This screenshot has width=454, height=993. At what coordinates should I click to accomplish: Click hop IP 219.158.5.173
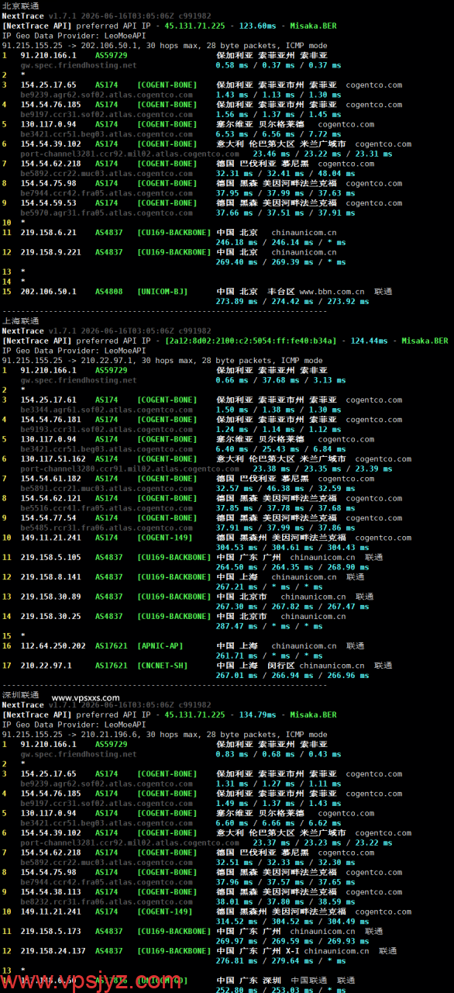(x=50, y=932)
